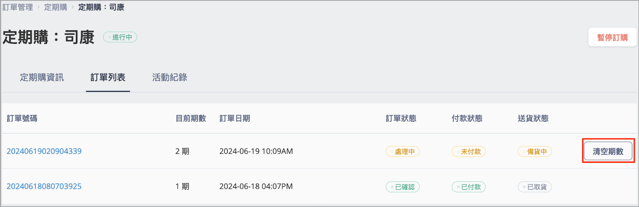Open order 20240619020904339
639x207 pixels.
coord(44,151)
